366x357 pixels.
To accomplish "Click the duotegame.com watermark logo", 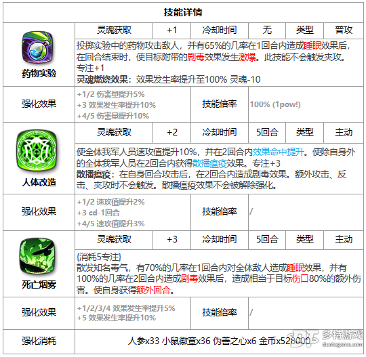I will pos(325,338).
